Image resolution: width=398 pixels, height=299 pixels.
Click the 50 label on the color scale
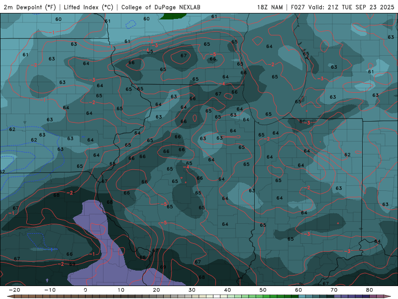point(263,290)
